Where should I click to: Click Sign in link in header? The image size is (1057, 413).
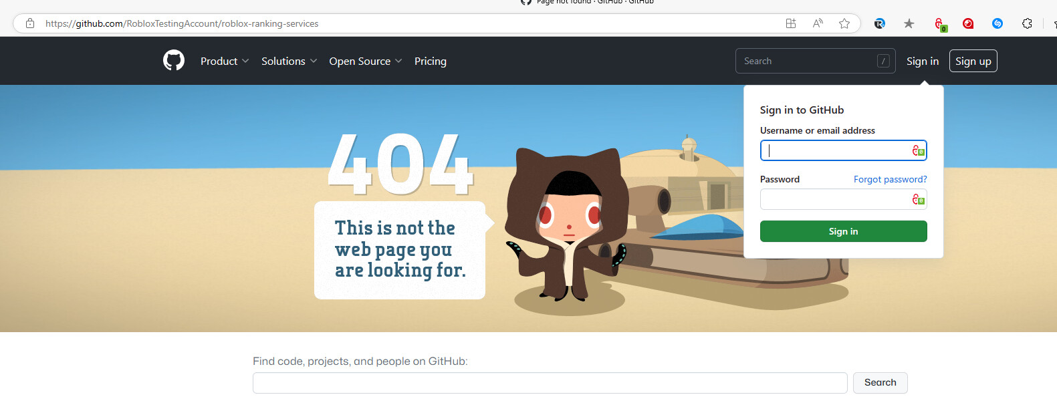point(923,61)
